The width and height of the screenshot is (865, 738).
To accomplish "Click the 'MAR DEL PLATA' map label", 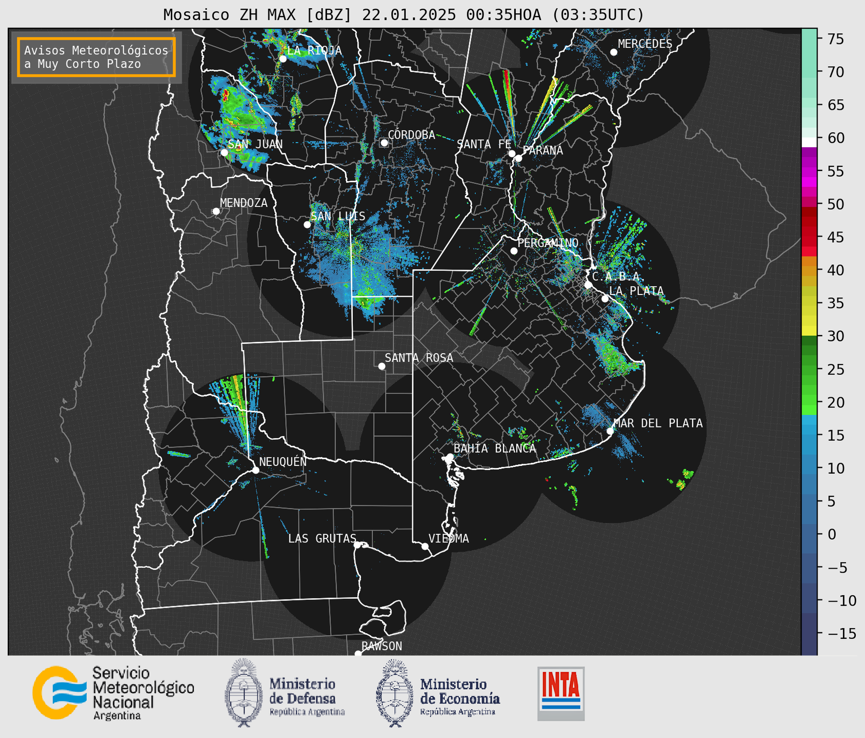I will (658, 423).
